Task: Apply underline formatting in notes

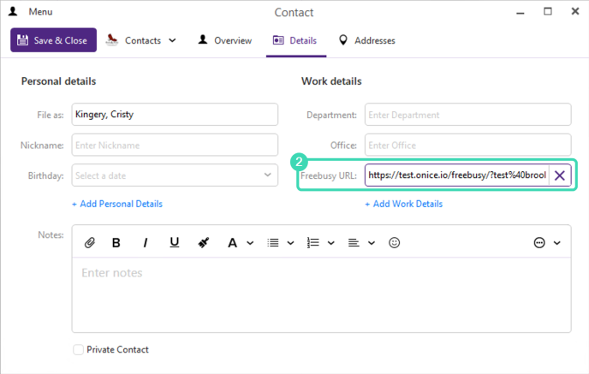Action: pos(175,242)
